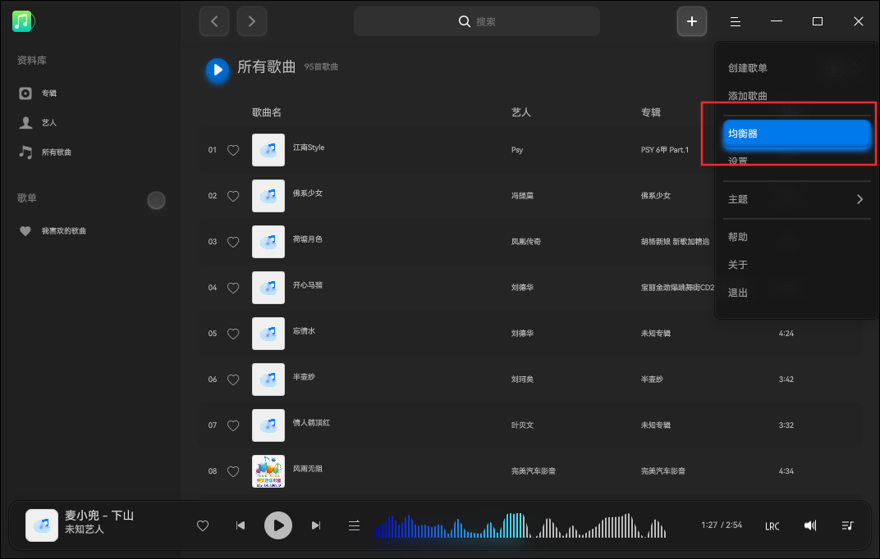Favorite the song 江南Style

233,150
